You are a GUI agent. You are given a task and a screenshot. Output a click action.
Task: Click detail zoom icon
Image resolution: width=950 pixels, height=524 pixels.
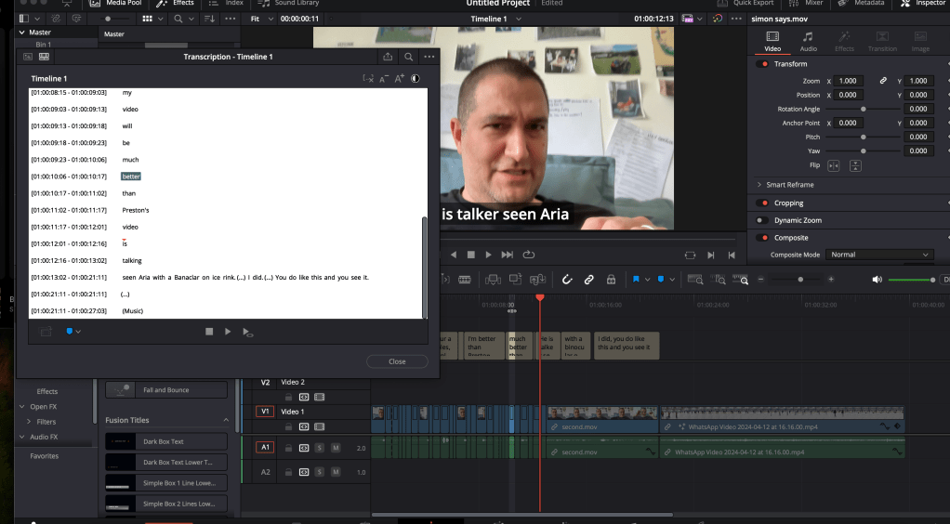pyautogui.click(x=718, y=280)
